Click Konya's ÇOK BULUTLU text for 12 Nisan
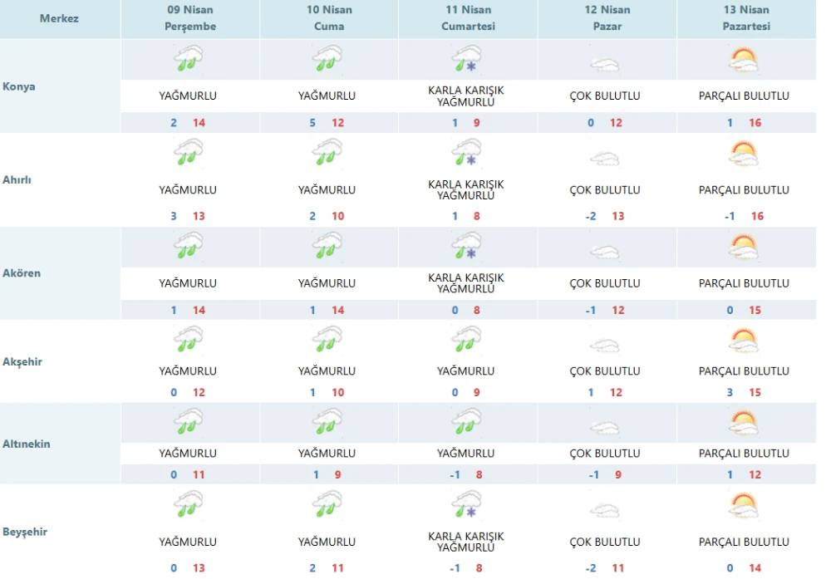Viewport: 831px width, 579px height. [605, 96]
